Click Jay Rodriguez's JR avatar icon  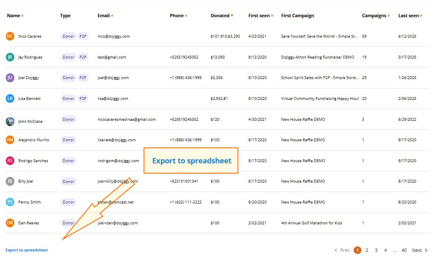(x=11, y=57)
